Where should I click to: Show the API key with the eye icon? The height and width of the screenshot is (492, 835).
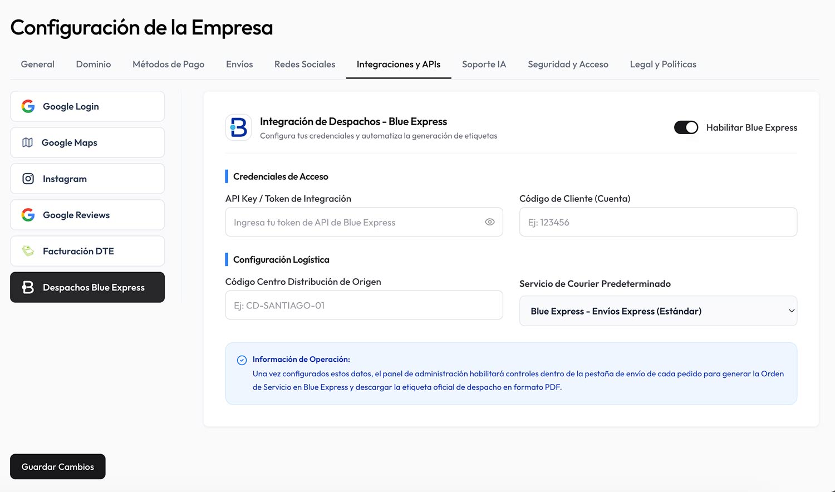coord(490,222)
